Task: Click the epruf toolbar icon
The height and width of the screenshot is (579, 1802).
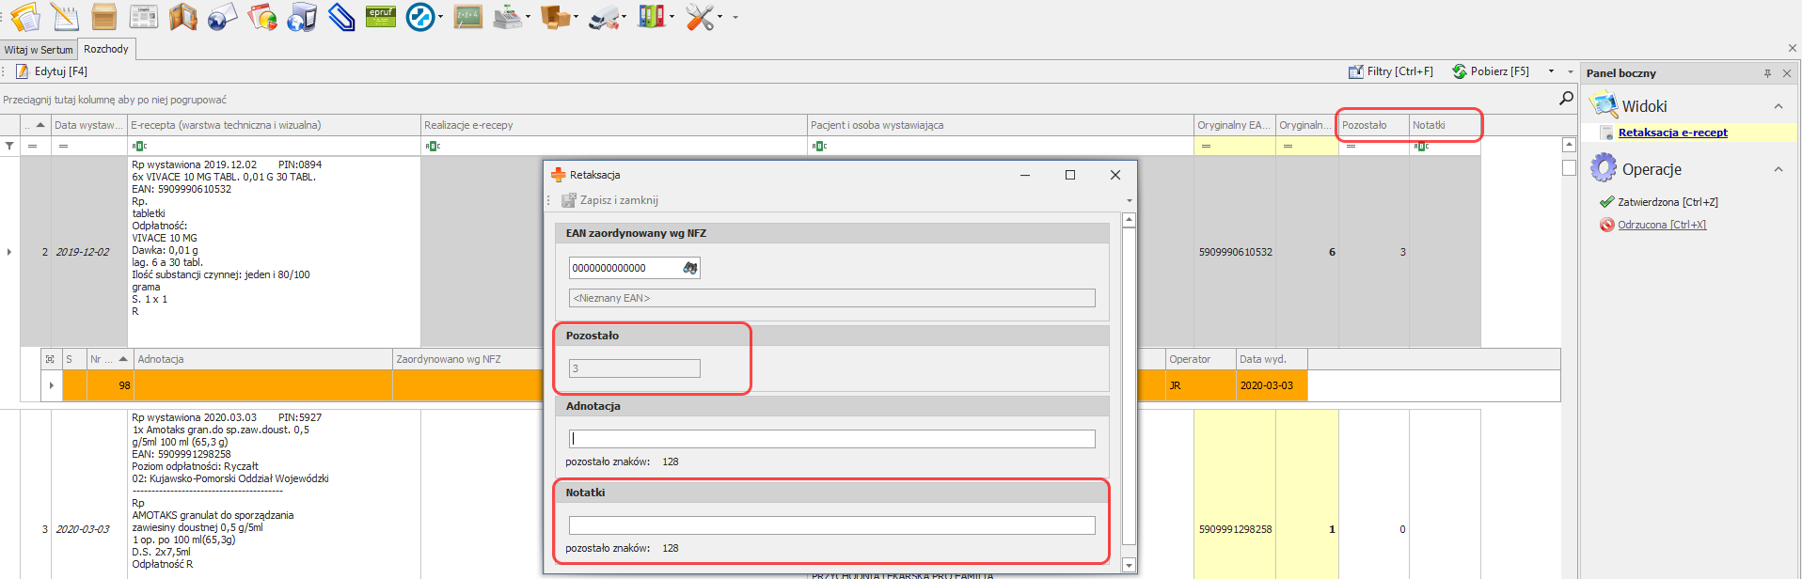Action: tap(380, 17)
